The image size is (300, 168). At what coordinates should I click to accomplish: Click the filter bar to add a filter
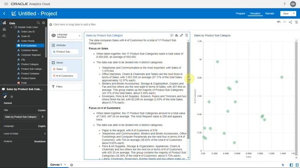pos(75,24)
